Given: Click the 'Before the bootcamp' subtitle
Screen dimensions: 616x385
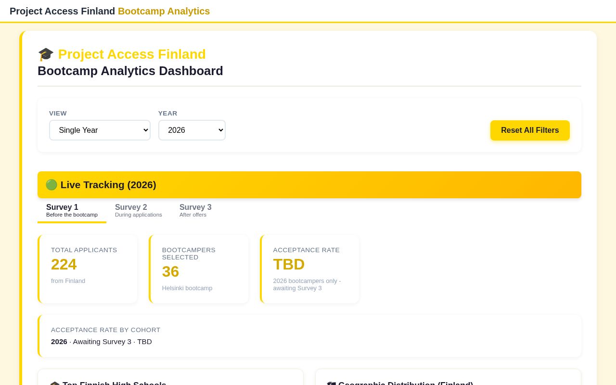Looking at the screenshot, I should pos(72,215).
